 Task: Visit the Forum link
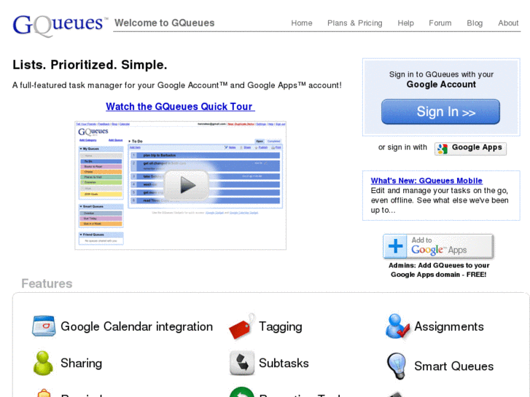point(440,23)
